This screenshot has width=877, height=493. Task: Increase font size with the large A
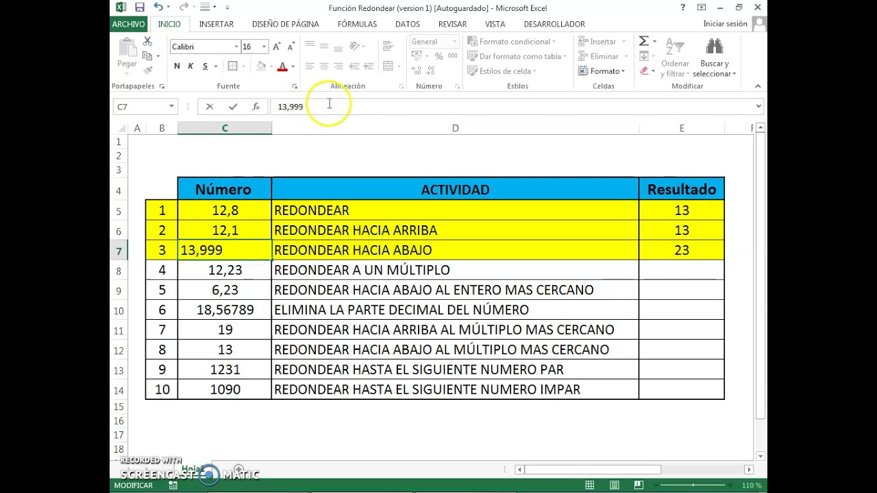pos(276,47)
